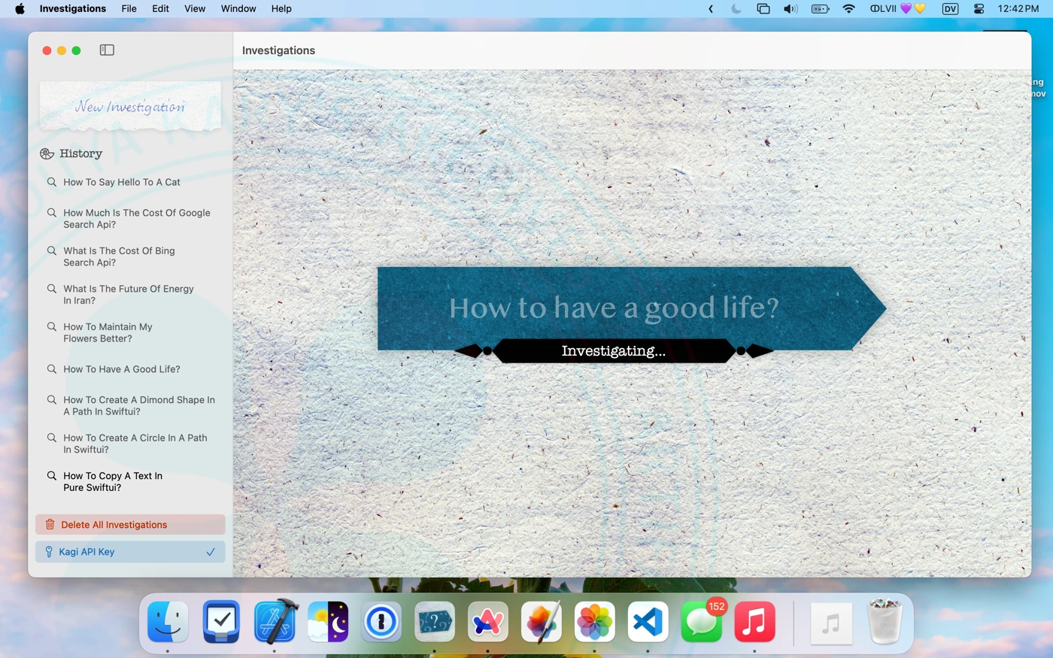Open Messages app with 152 badge
The height and width of the screenshot is (658, 1053).
point(701,622)
